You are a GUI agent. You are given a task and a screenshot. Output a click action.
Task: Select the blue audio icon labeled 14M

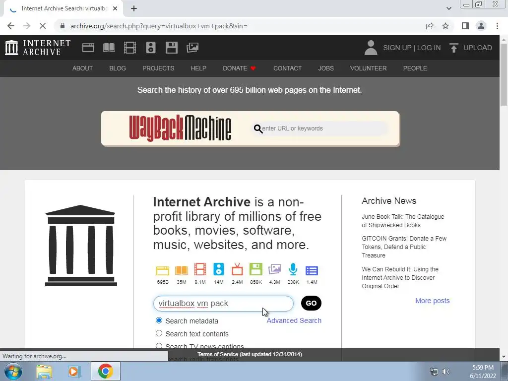click(x=219, y=269)
